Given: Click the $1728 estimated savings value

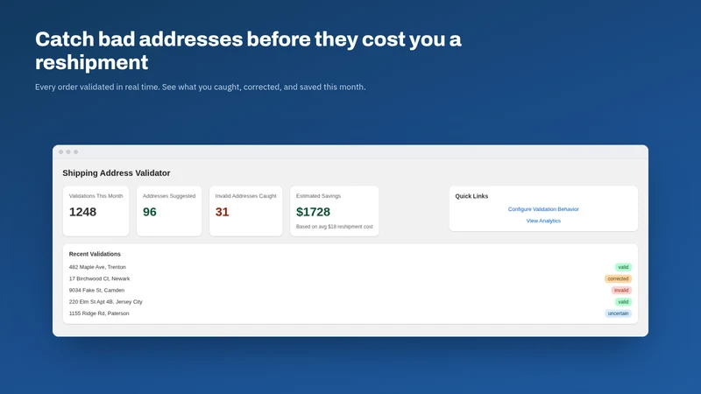Looking at the screenshot, I should point(313,212).
